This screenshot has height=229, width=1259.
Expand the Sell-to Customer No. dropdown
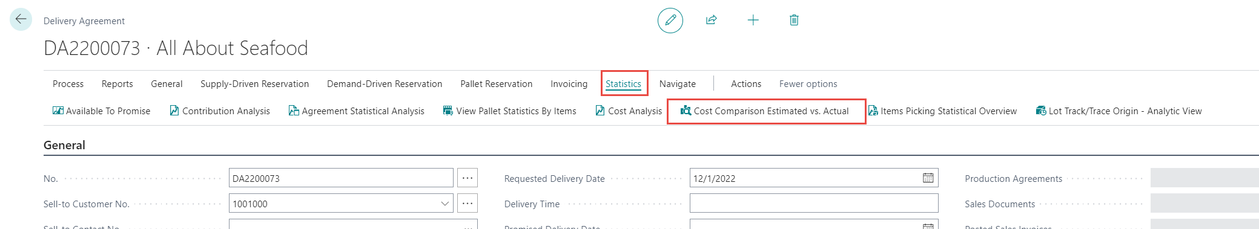click(446, 204)
